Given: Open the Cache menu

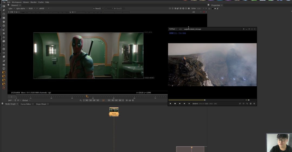Looking at the screenshot, I should [41, 2].
